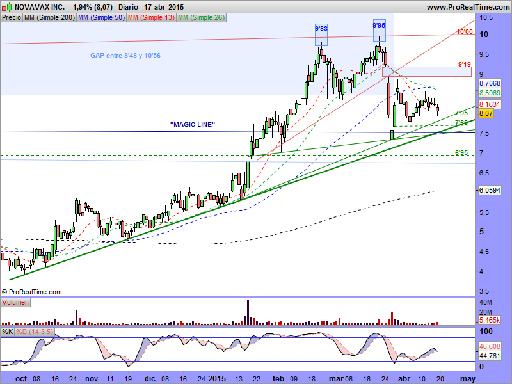Click the tallest January volume bar
This screenshot has height=384, width=512.
(x=248, y=312)
